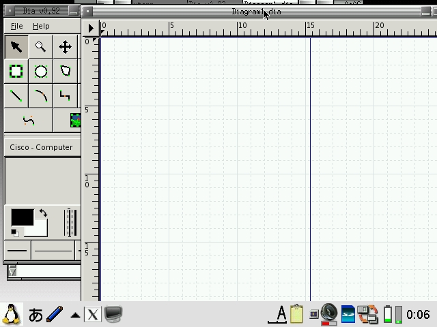Select the straight Line tool
The height and width of the screenshot is (327, 437).
point(16,96)
